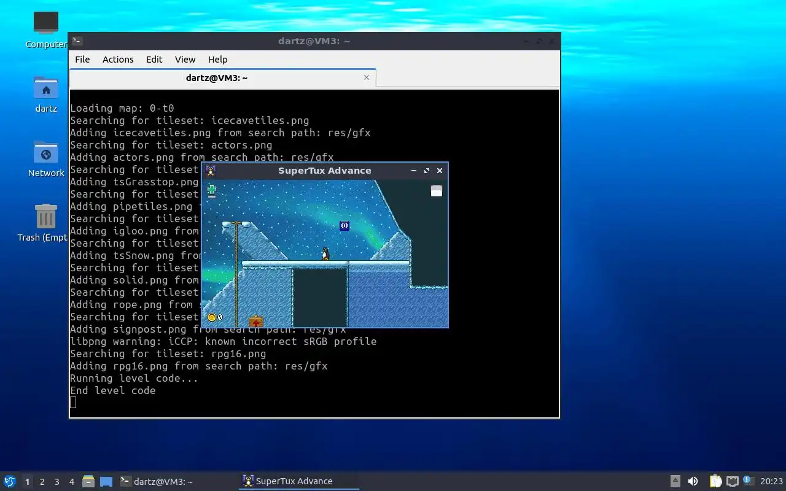Viewport: 786px width, 491px height.
Task: Click the gold coin counter icon
Action: point(212,317)
